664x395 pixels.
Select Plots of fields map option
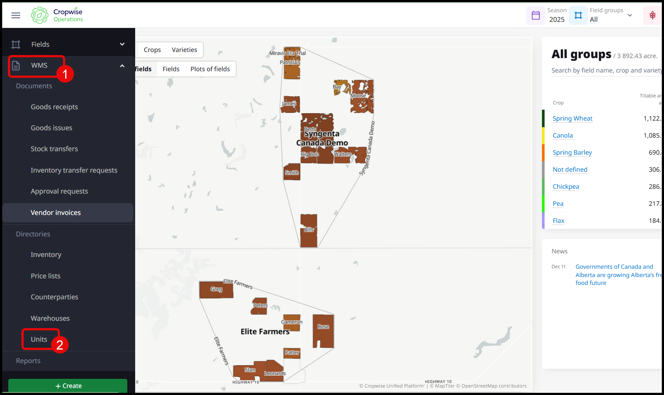[210, 69]
